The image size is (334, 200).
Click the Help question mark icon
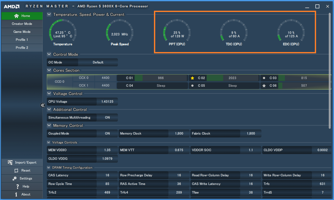[x=17, y=186]
